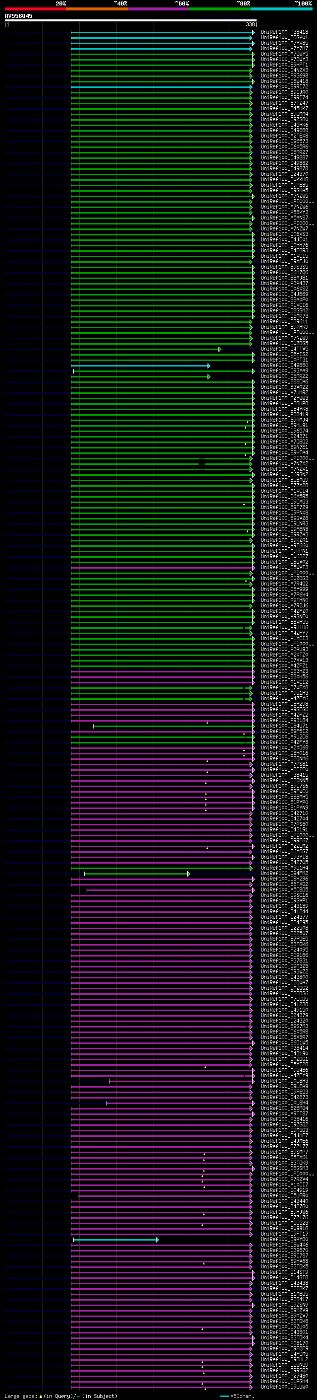Select the UniRef100_A2TEX8 label
317x1400 pixels.
pos(284,136)
